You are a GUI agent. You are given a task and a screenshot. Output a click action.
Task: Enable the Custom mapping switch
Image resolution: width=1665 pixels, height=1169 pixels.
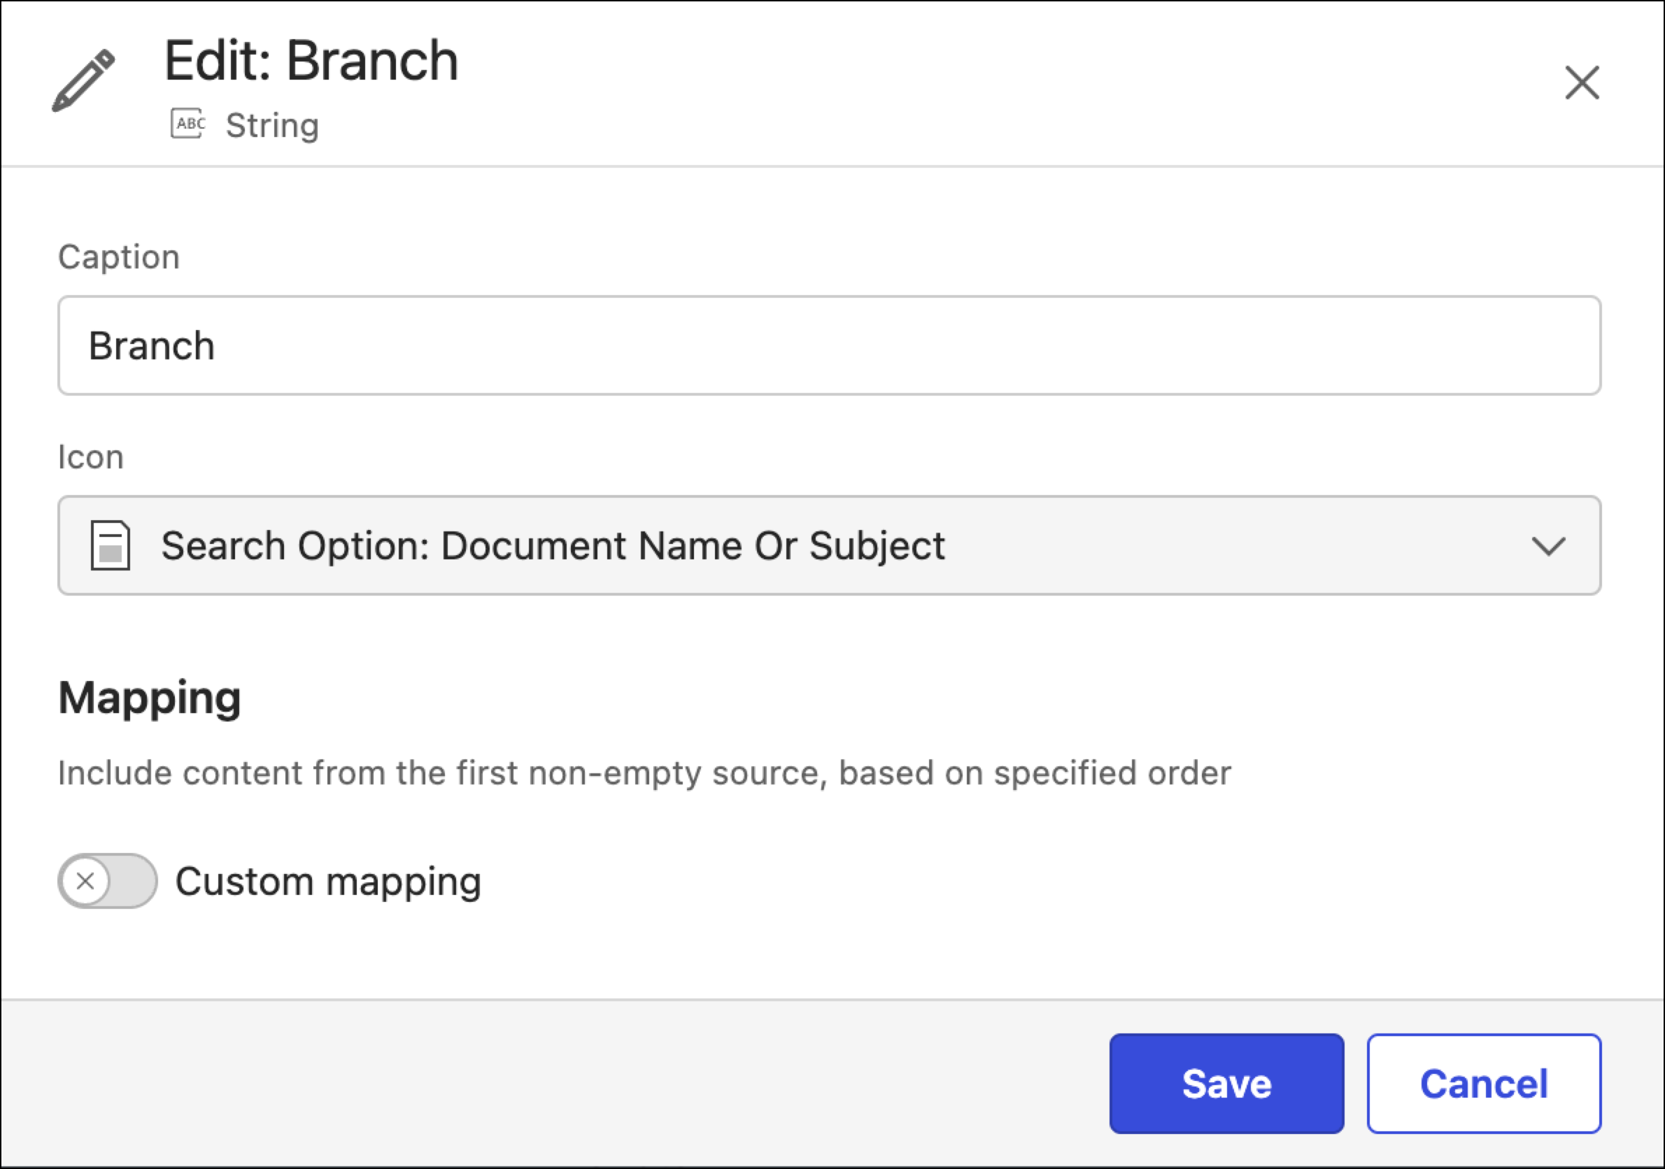tap(108, 881)
